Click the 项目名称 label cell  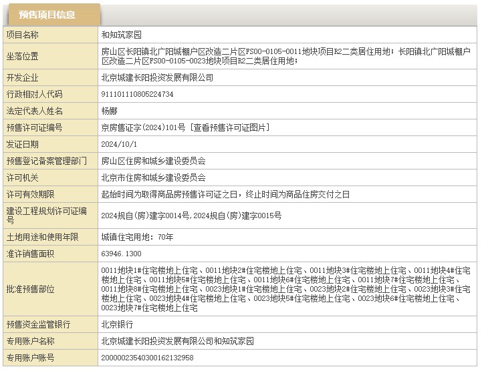point(50,35)
